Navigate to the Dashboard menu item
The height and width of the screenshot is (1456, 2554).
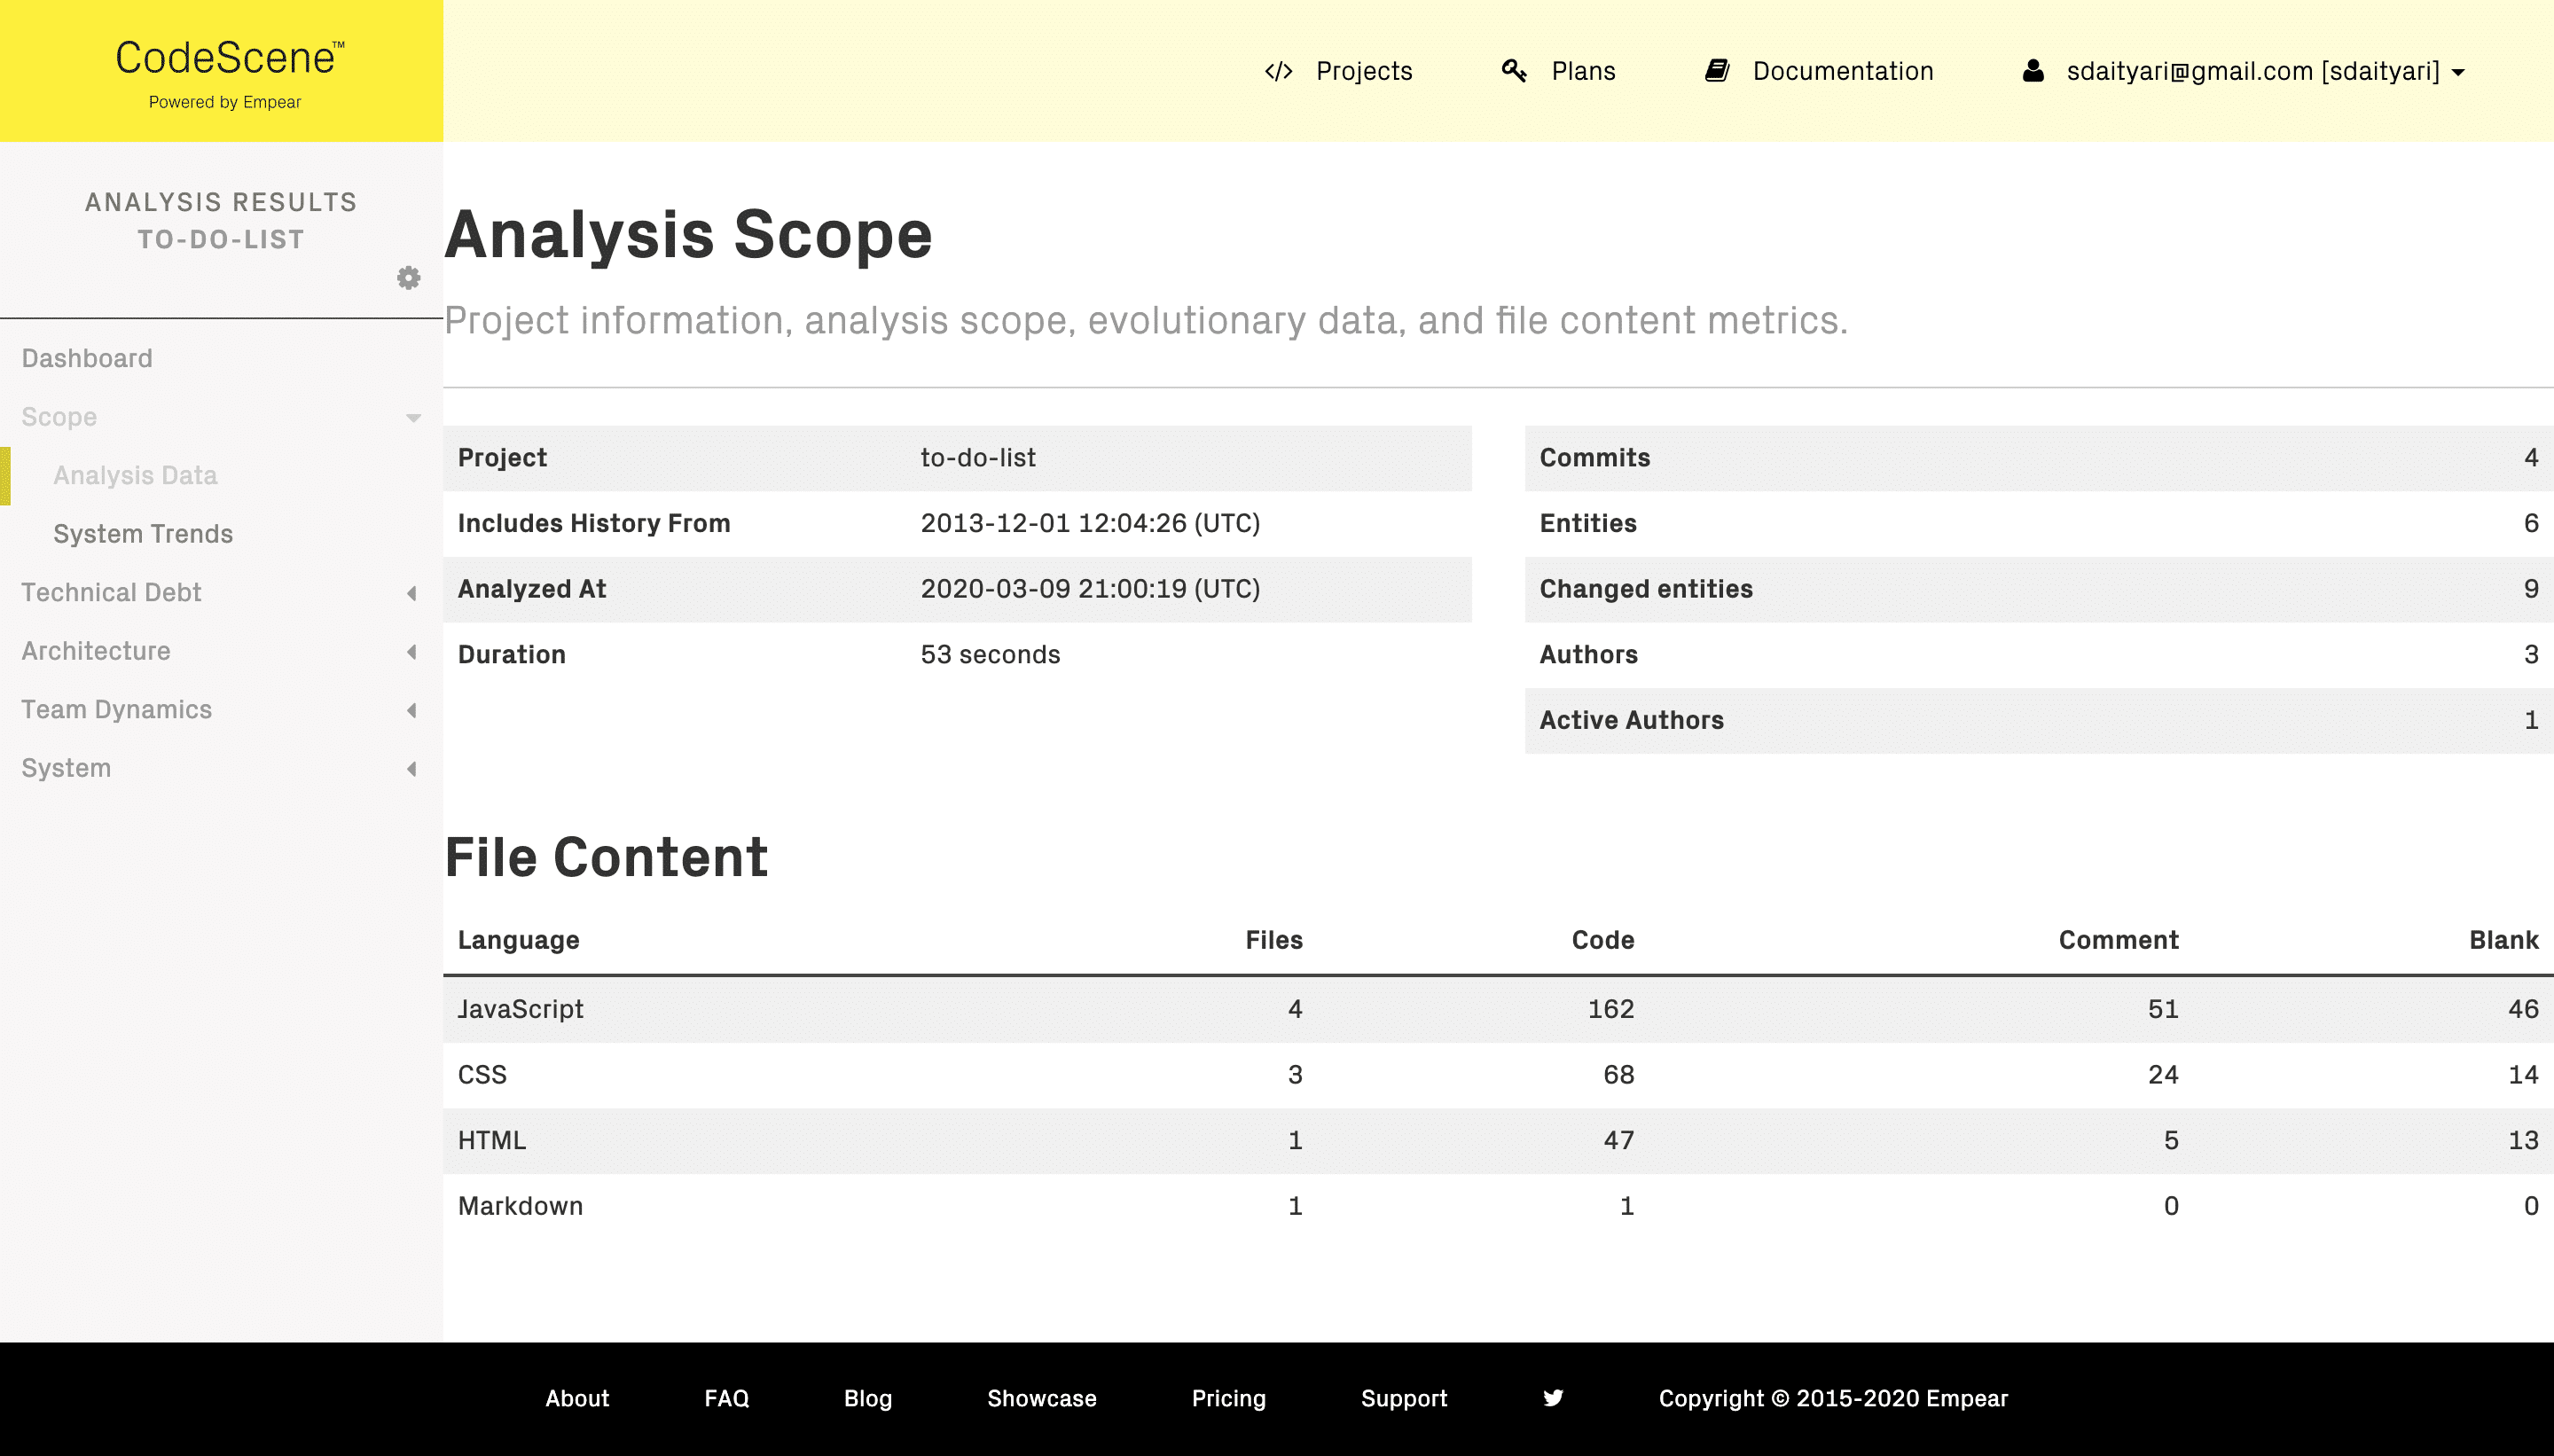(84, 358)
